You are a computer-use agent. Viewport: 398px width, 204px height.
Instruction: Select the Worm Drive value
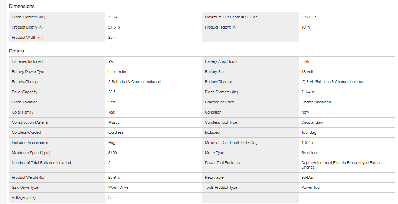(x=118, y=187)
